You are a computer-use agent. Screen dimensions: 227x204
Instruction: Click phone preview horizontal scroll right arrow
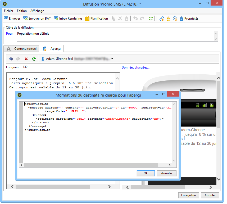tap(211, 187)
